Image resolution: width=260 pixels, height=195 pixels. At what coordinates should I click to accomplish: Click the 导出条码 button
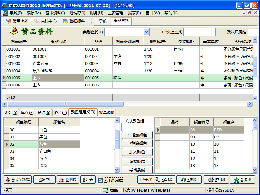pos(137,170)
